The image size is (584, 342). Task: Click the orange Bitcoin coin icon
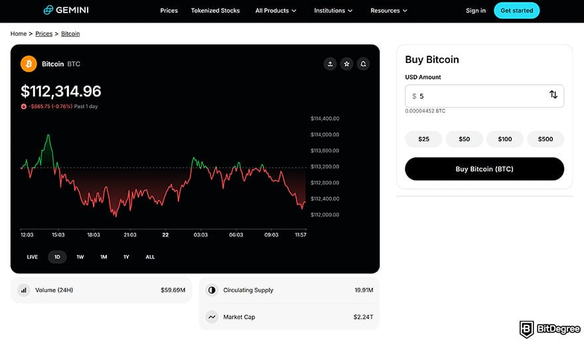tap(29, 64)
